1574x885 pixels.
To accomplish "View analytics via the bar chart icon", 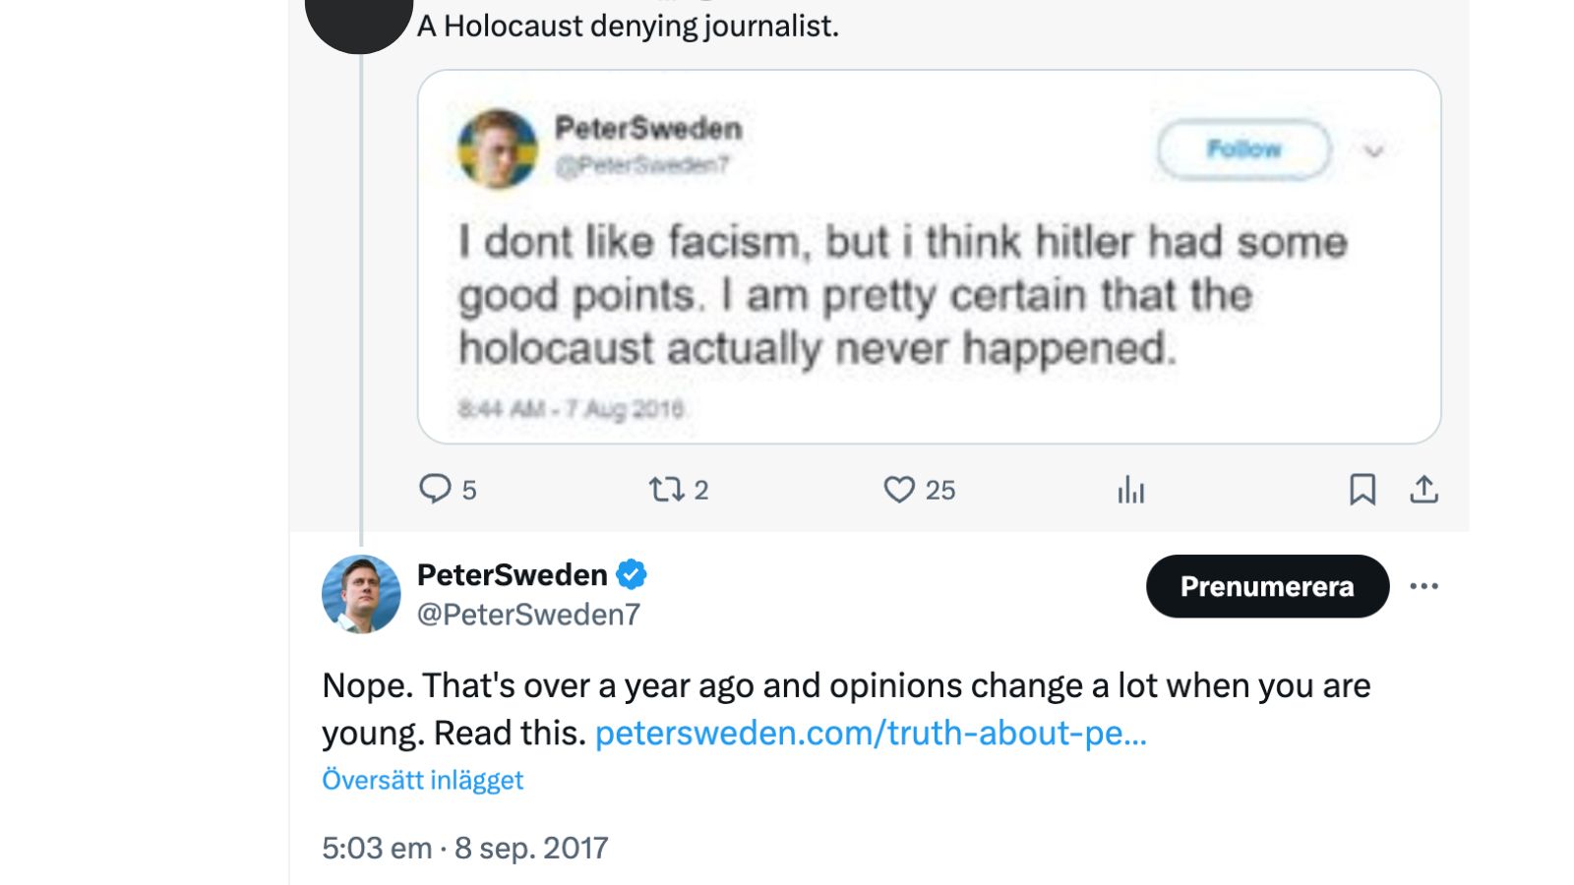I will pyautogui.click(x=1130, y=489).
